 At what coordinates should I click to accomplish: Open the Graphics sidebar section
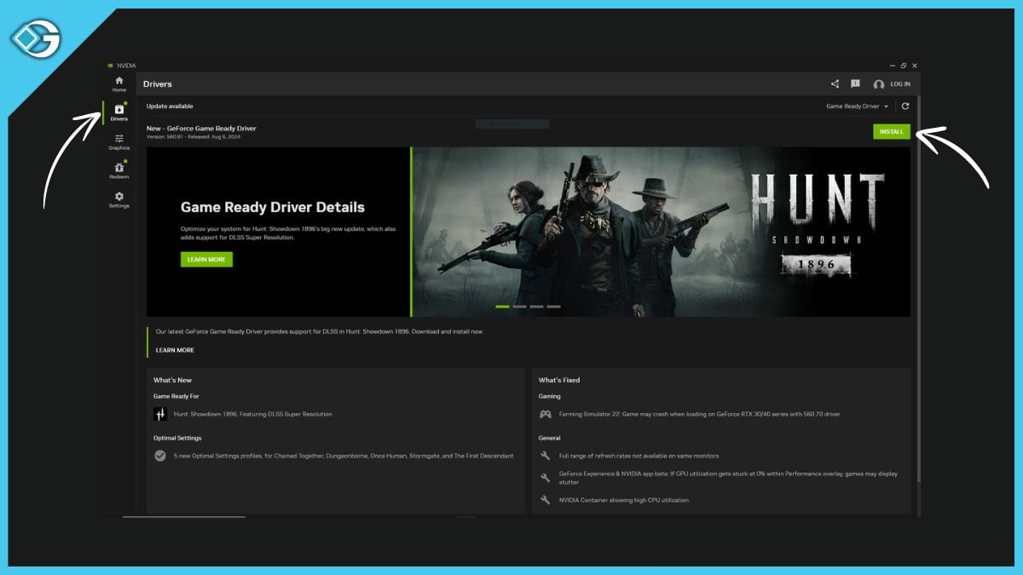coord(119,141)
